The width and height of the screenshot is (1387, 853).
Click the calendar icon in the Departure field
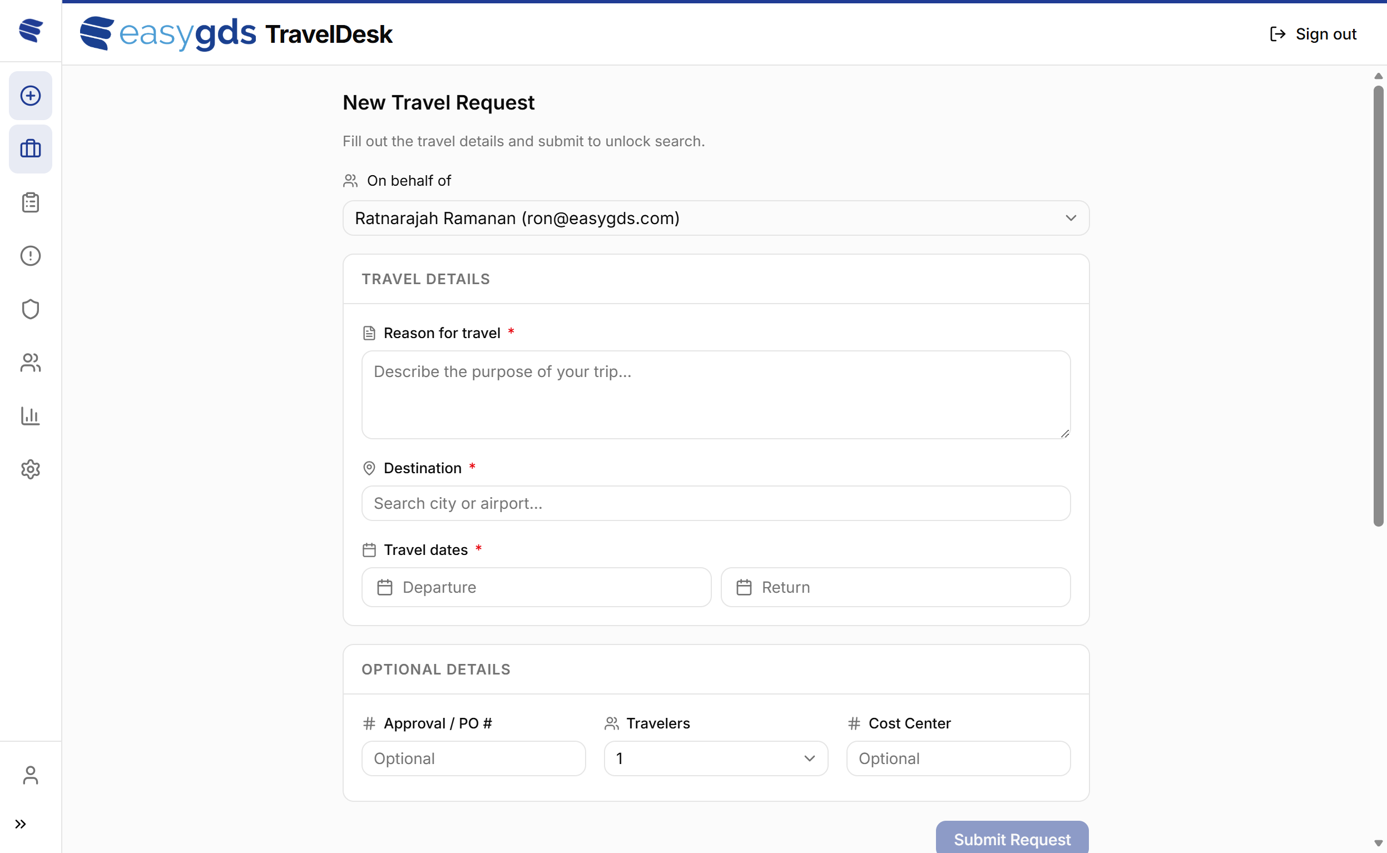point(386,587)
